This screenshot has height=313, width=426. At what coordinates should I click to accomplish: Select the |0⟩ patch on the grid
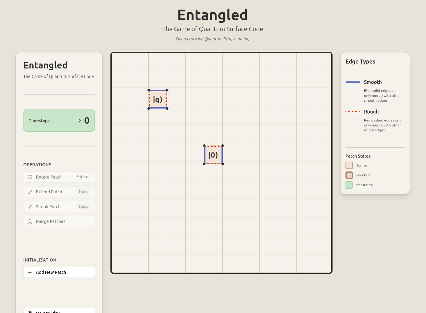[213, 155]
